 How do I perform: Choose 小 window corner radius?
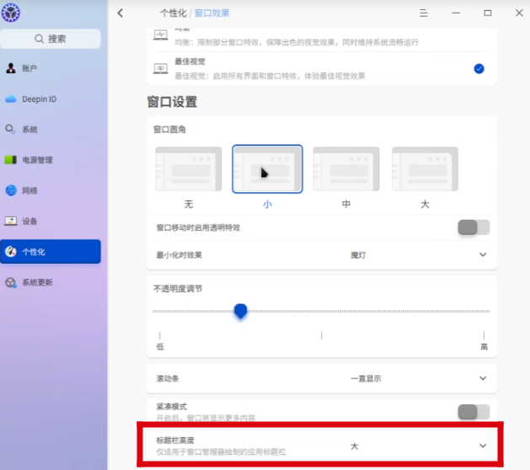(267, 169)
